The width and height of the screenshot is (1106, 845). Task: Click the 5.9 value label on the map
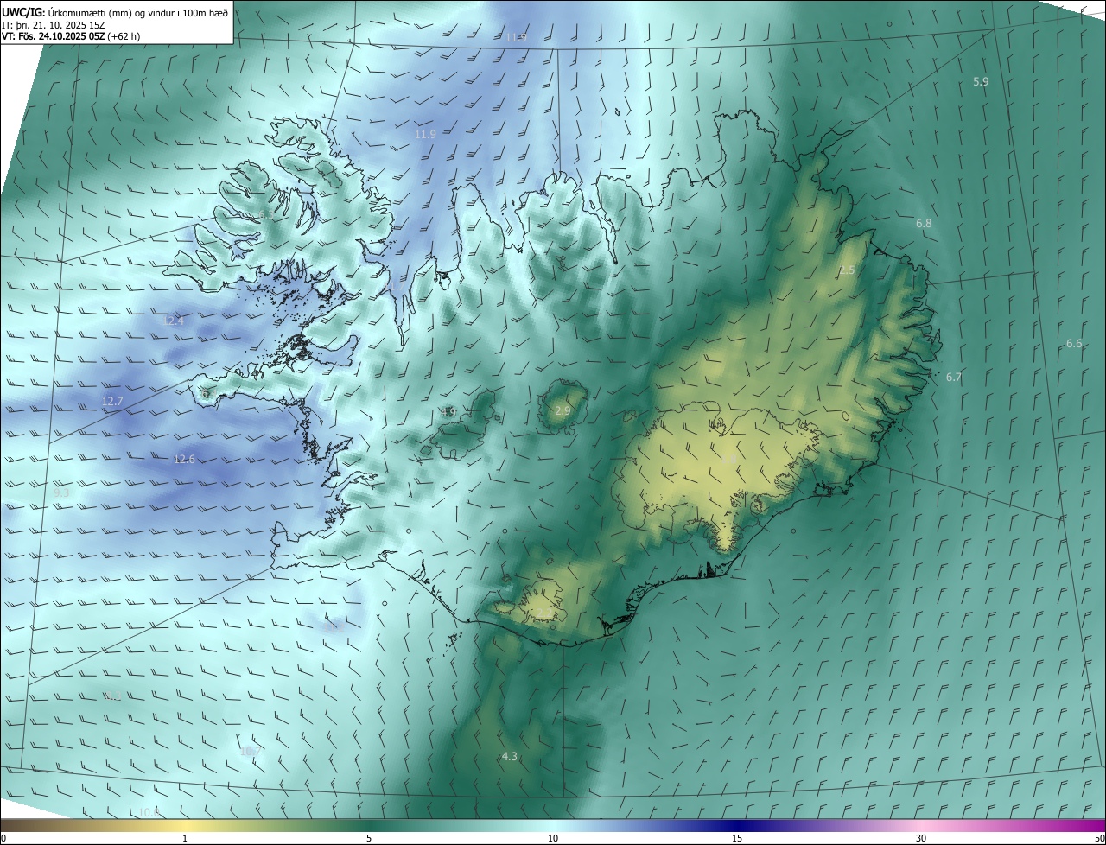(981, 81)
